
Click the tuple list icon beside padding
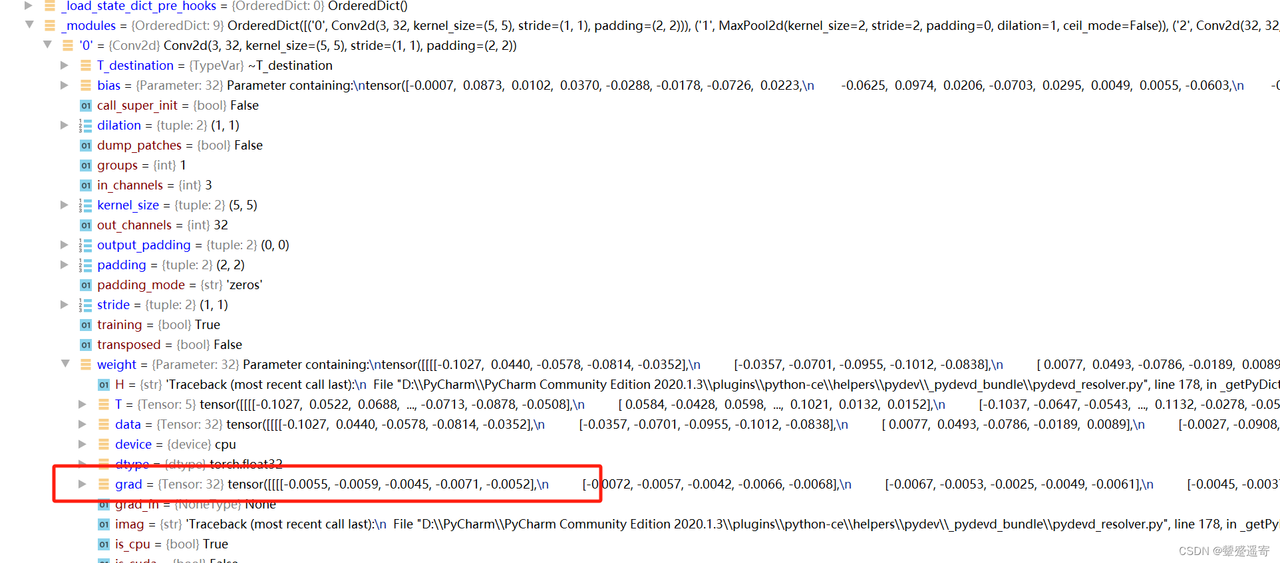85,265
